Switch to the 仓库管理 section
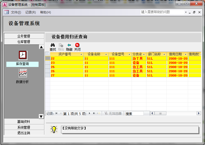 (24, 42)
